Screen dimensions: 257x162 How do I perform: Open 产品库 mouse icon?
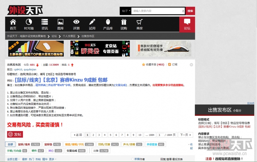tap(108, 24)
